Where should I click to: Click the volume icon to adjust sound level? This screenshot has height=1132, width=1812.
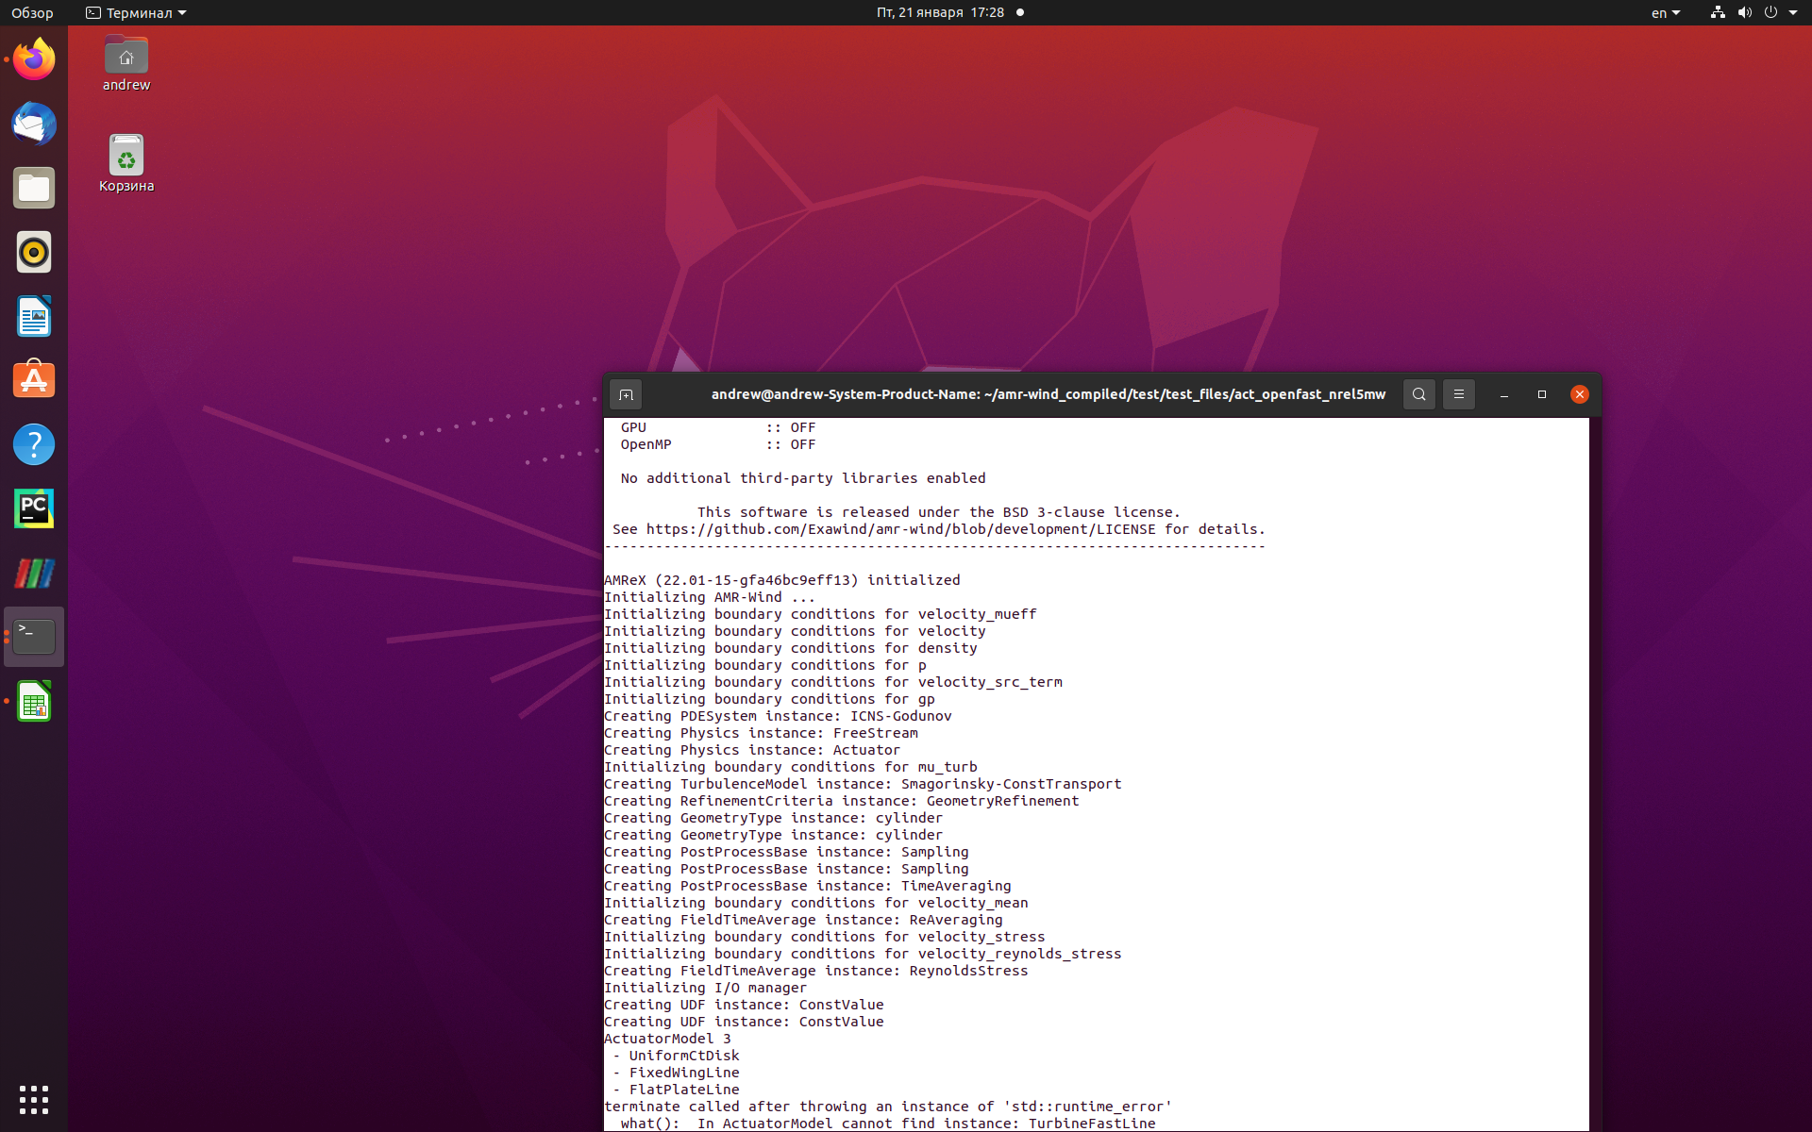click(x=1744, y=12)
